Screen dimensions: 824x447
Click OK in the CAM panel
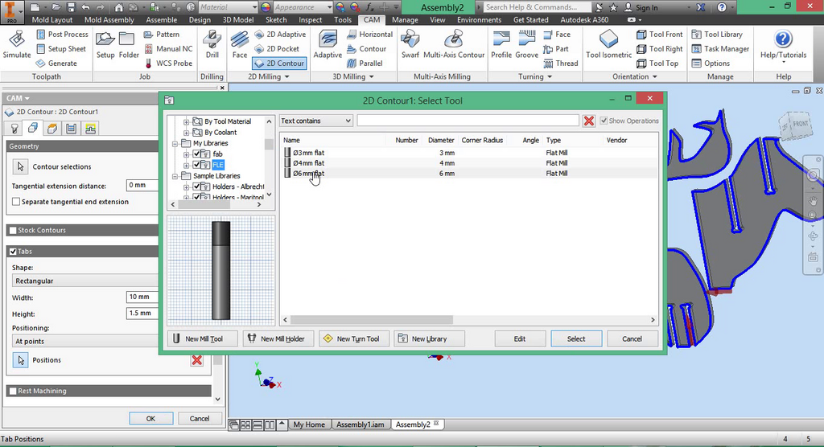point(150,419)
